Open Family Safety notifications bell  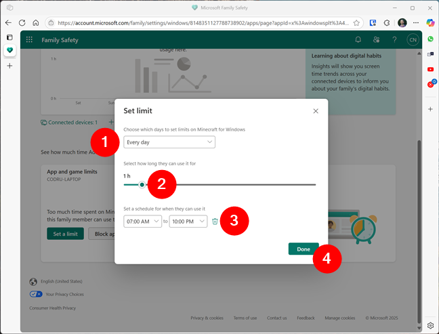[x=358, y=40]
